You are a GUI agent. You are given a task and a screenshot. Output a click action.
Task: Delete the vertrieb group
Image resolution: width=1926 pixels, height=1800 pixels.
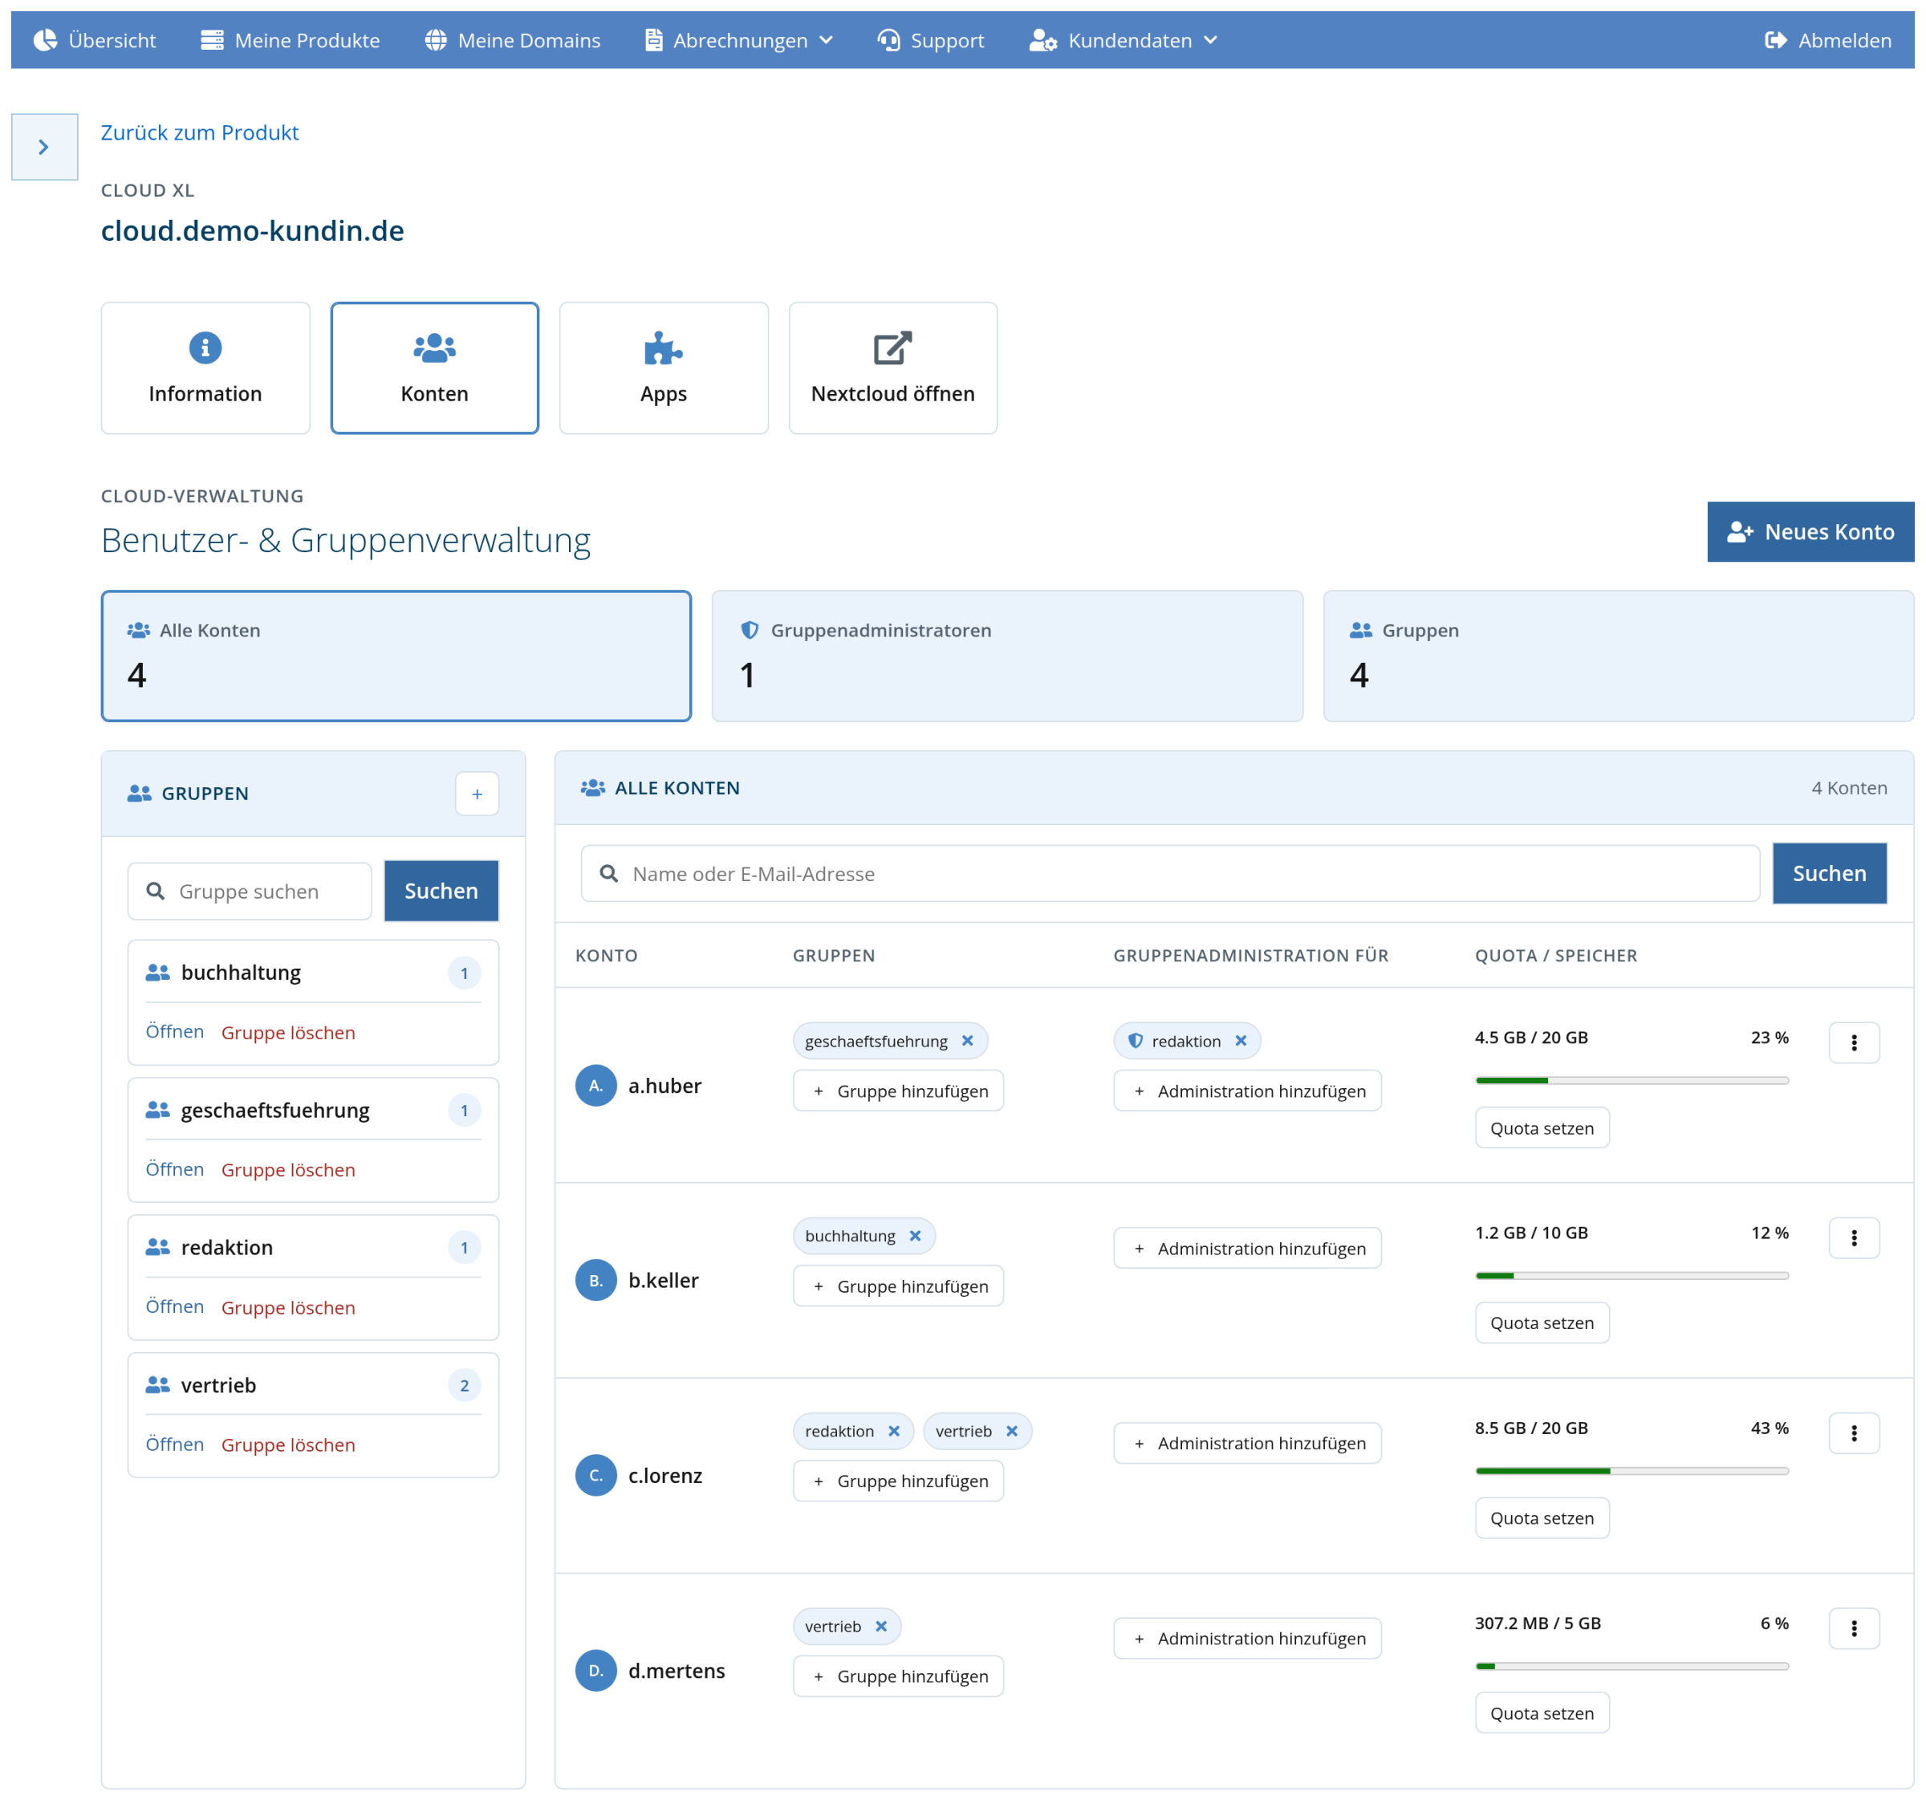pos(288,1444)
